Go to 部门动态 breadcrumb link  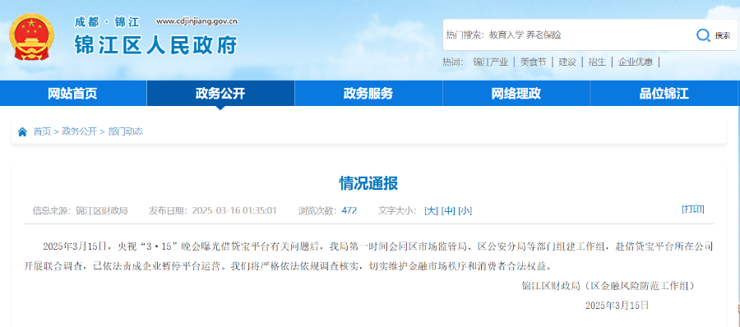click(125, 131)
